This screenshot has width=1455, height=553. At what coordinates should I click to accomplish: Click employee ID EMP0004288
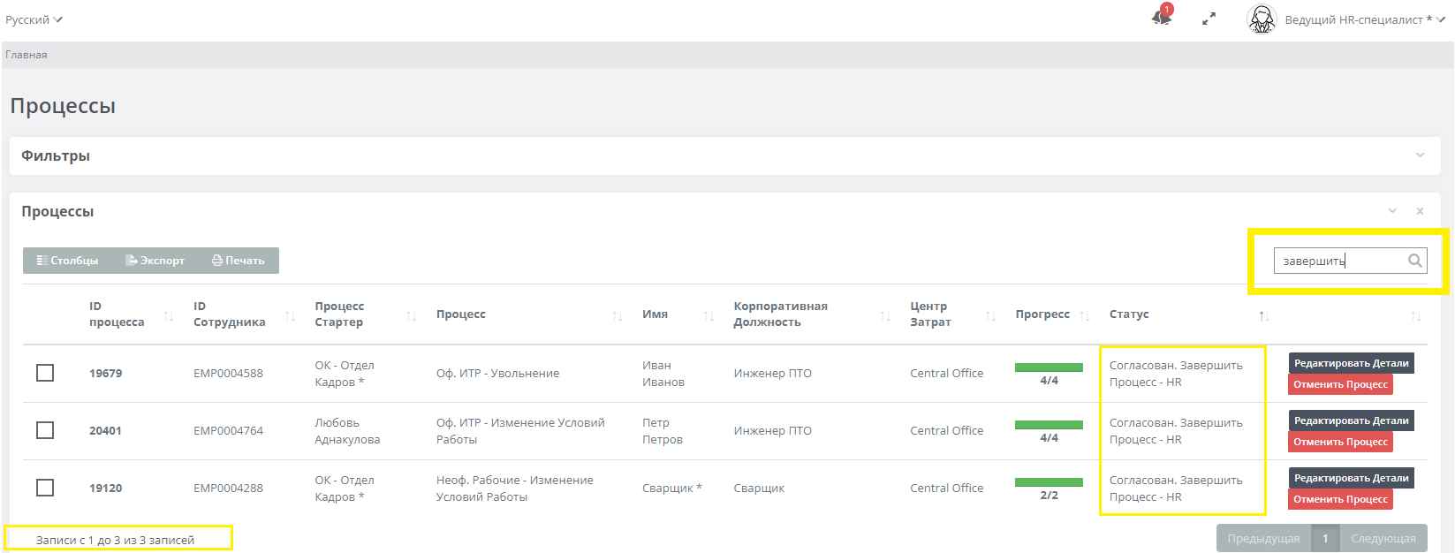click(x=228, y=489)
